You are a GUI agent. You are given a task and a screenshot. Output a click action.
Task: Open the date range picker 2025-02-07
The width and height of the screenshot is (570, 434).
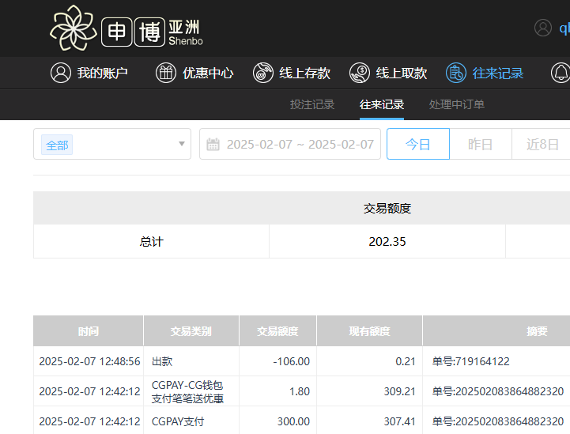[300, 144]
